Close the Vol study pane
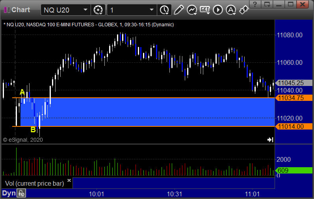Viewport: 314px width, 199px height. tap(69, 180)
